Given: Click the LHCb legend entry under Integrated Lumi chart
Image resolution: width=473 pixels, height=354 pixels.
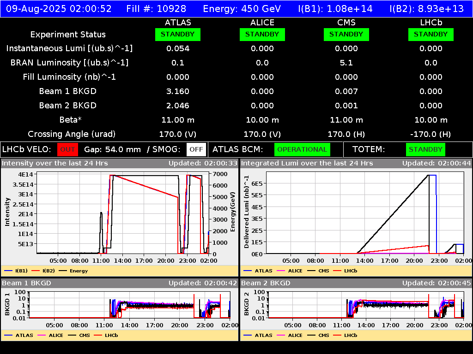Looking at the screenshot, I should click(x=345, y=271).
